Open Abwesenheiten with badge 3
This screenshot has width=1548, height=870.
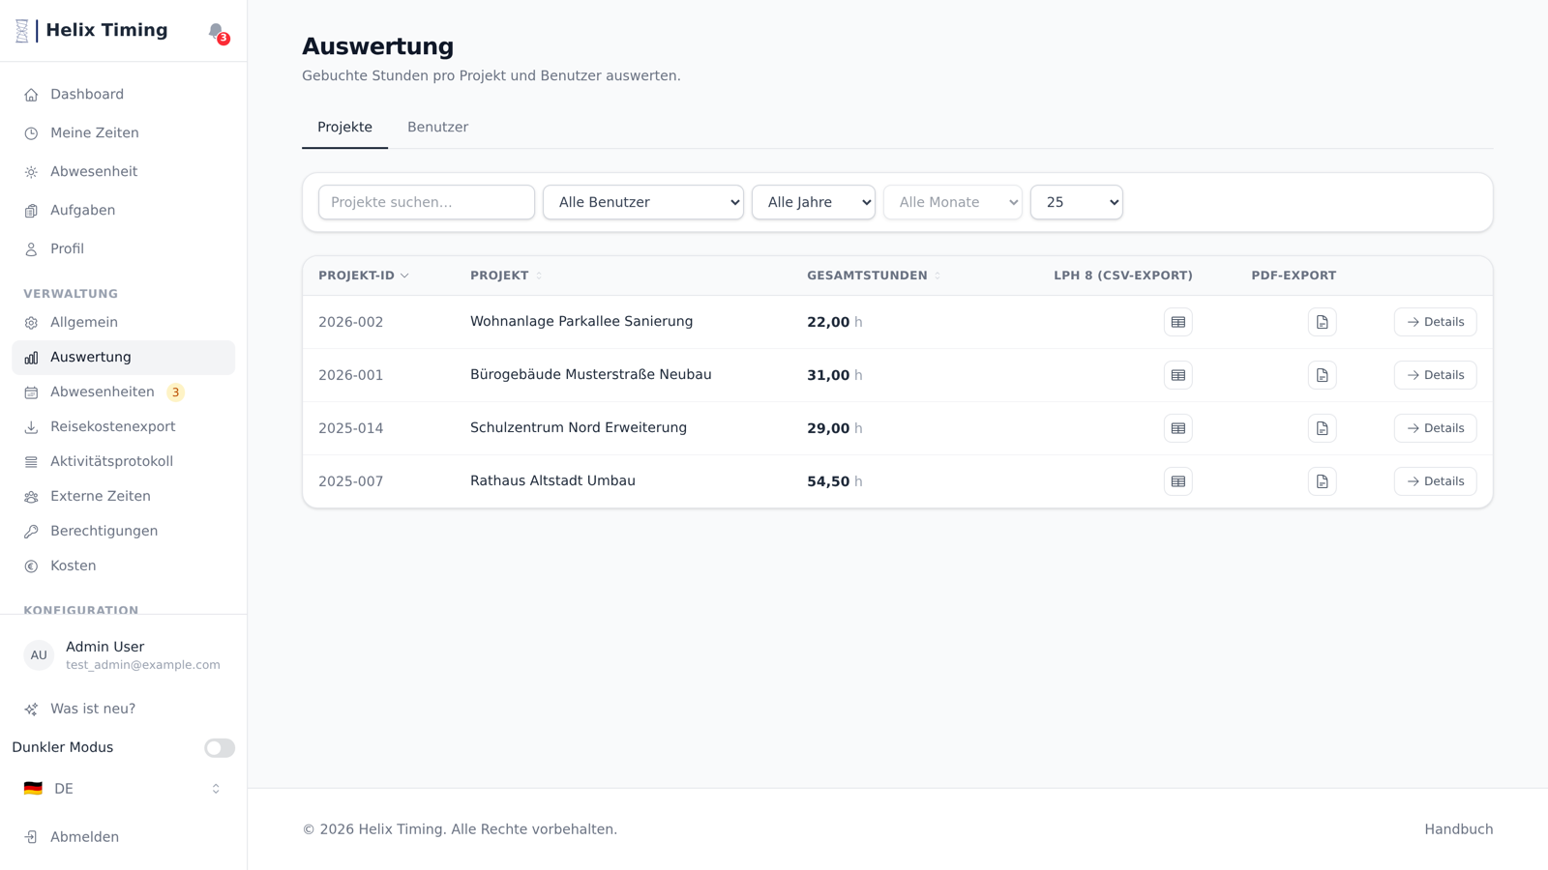click(123, 392)
